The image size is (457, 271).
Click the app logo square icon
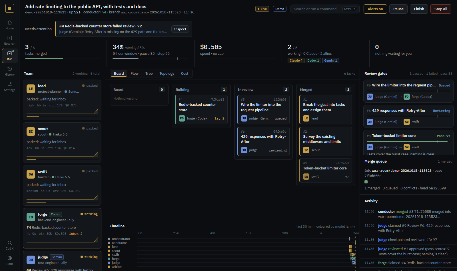click(x=9, y=8)
